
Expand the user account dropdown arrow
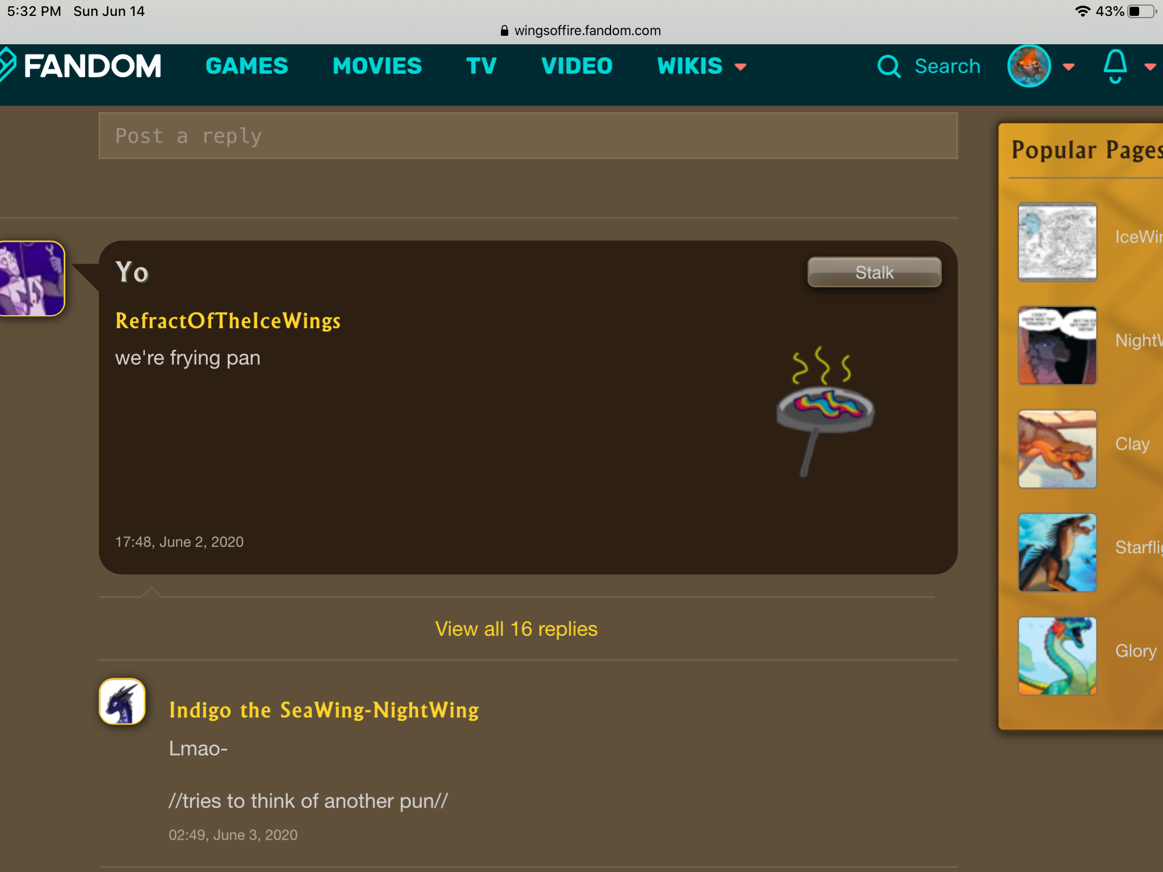click(x=1068, y=67)
